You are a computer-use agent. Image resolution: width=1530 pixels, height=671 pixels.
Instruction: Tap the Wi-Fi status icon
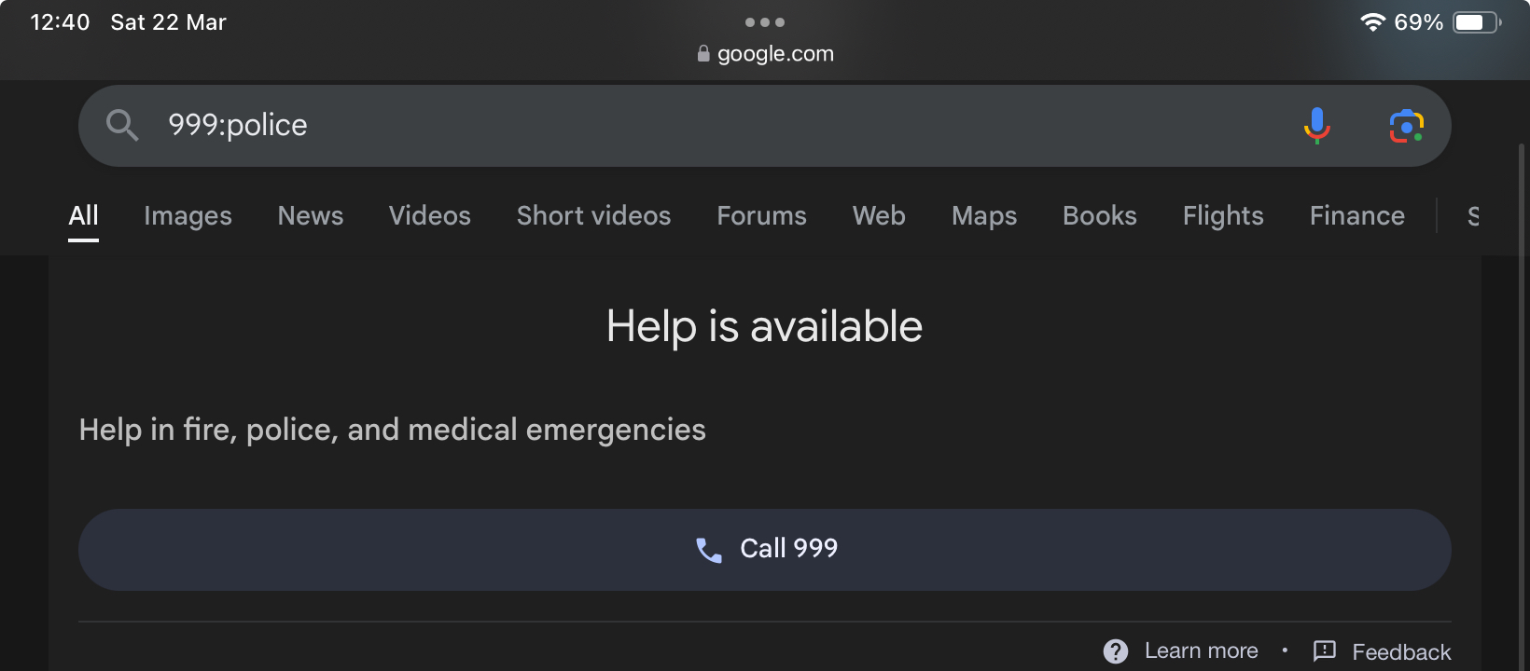click(x=1372, y=22)
